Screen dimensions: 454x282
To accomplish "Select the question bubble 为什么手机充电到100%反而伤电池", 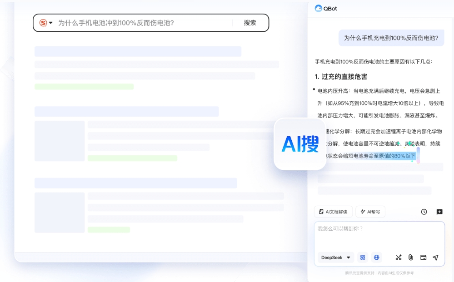I will coord(391,38).
